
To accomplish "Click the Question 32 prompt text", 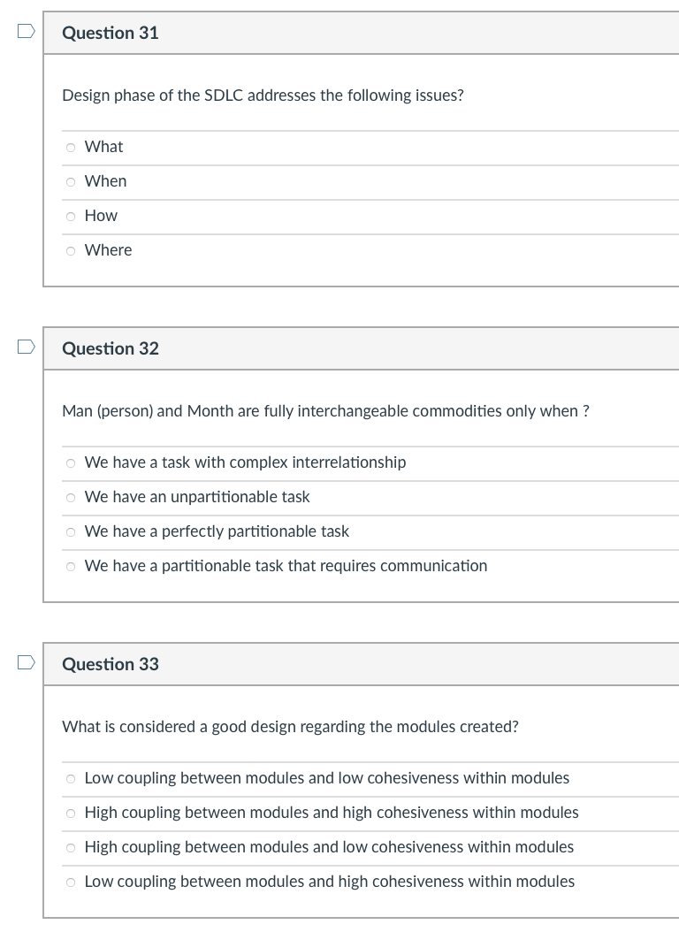I will (326, 410).
